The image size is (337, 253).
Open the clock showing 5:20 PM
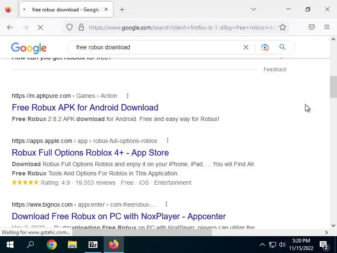point(301,245)
